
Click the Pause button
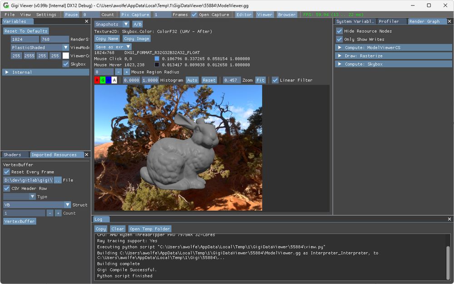point(71,15)
